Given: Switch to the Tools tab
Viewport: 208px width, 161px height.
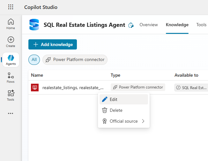Looking at the screenshot, I should pyautogui.click(x=201, y=25).
